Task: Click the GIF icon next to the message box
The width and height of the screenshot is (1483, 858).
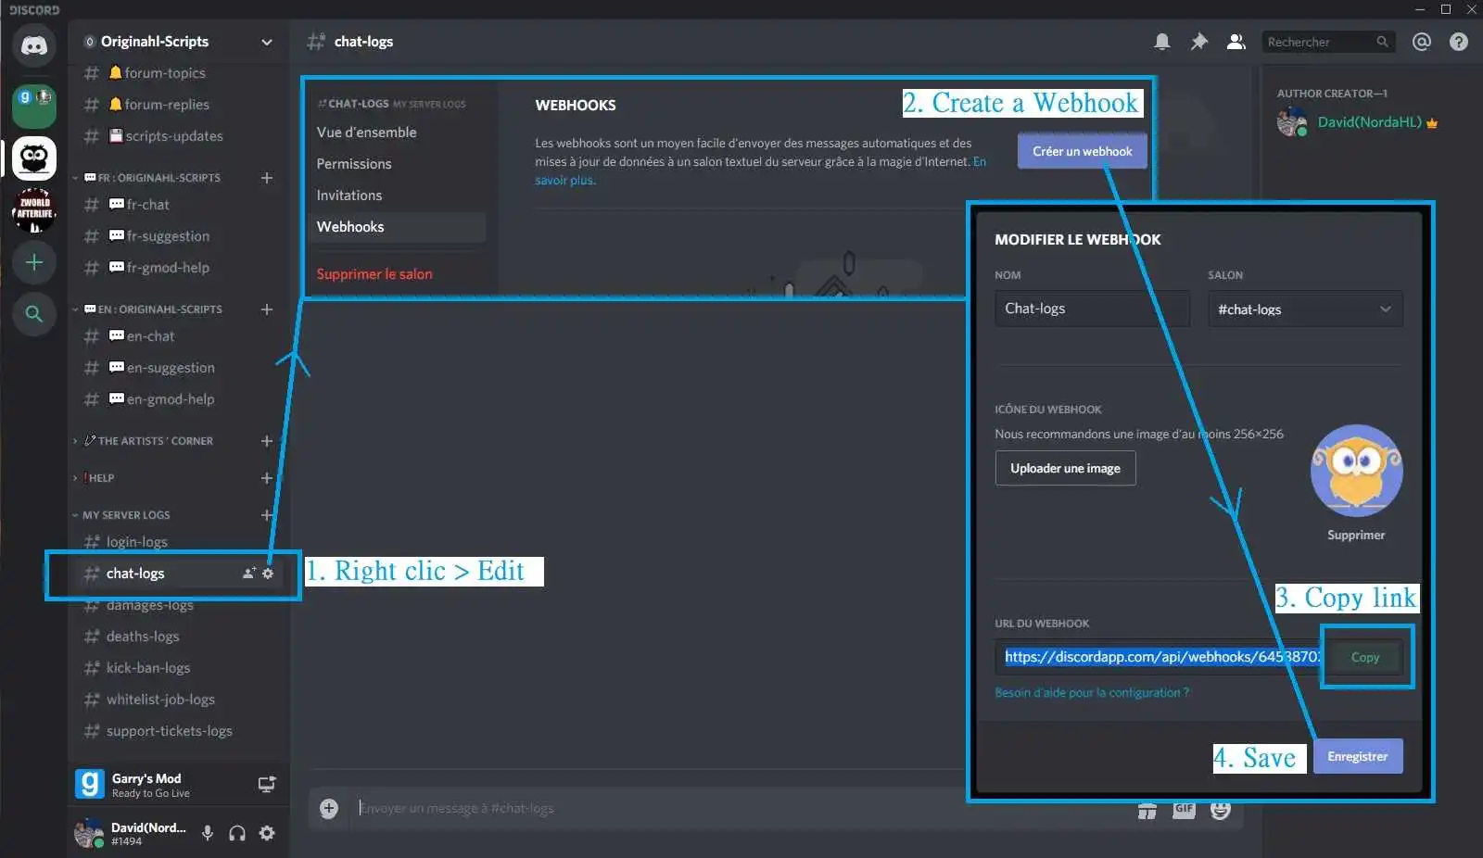Action: click(1184, 808)
